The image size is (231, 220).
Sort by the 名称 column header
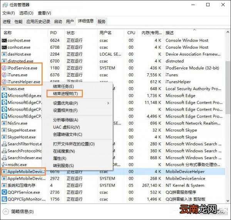(x=24, y=33)
